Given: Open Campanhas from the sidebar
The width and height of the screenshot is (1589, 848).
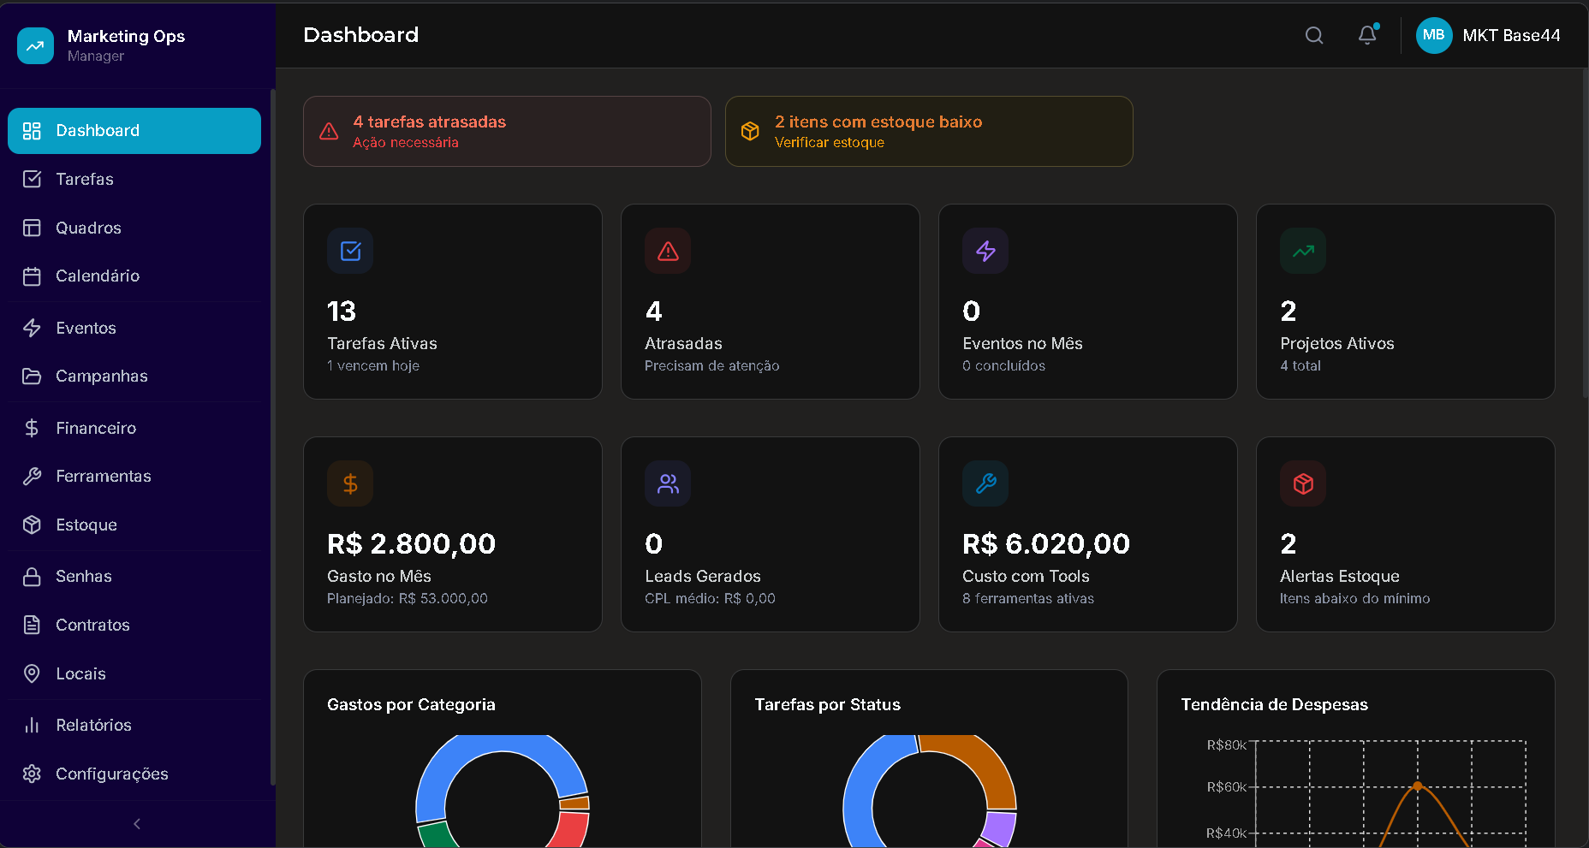Looking at the screenshot, I should (x=134, y=377).
